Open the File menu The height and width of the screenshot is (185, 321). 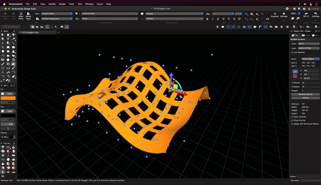click(27, 4)
